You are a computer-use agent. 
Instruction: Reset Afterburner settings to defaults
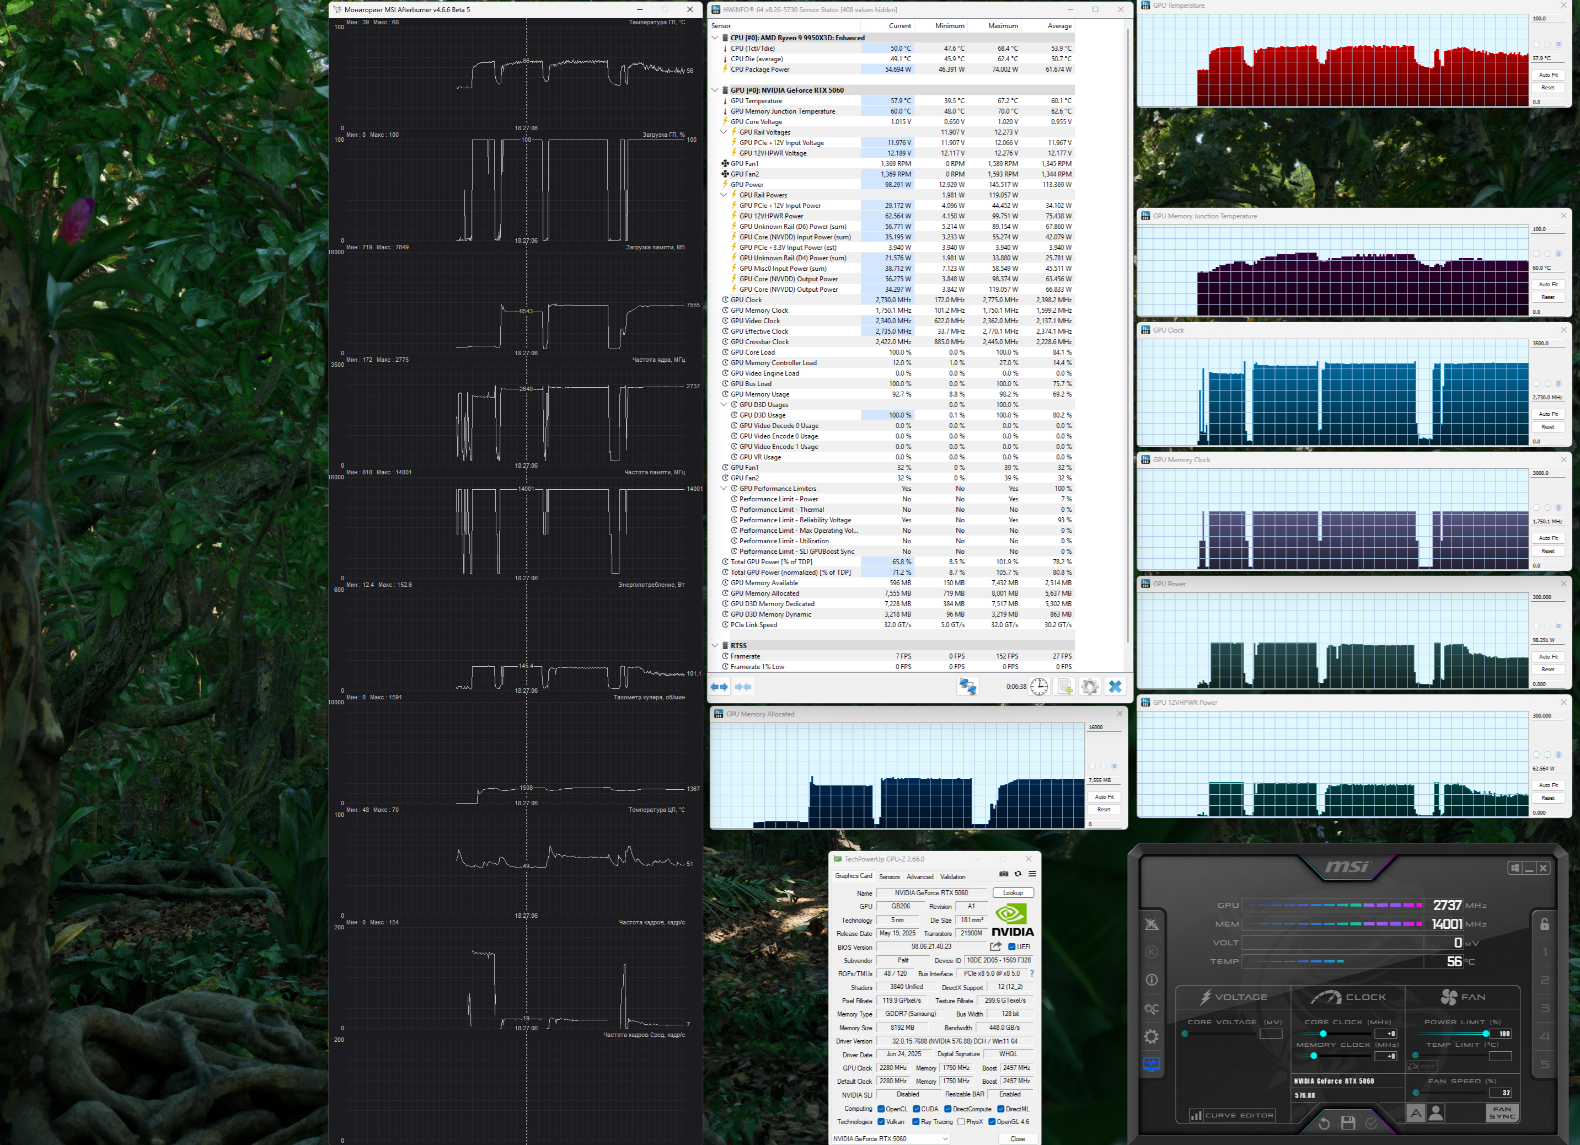(1324, 1123)
